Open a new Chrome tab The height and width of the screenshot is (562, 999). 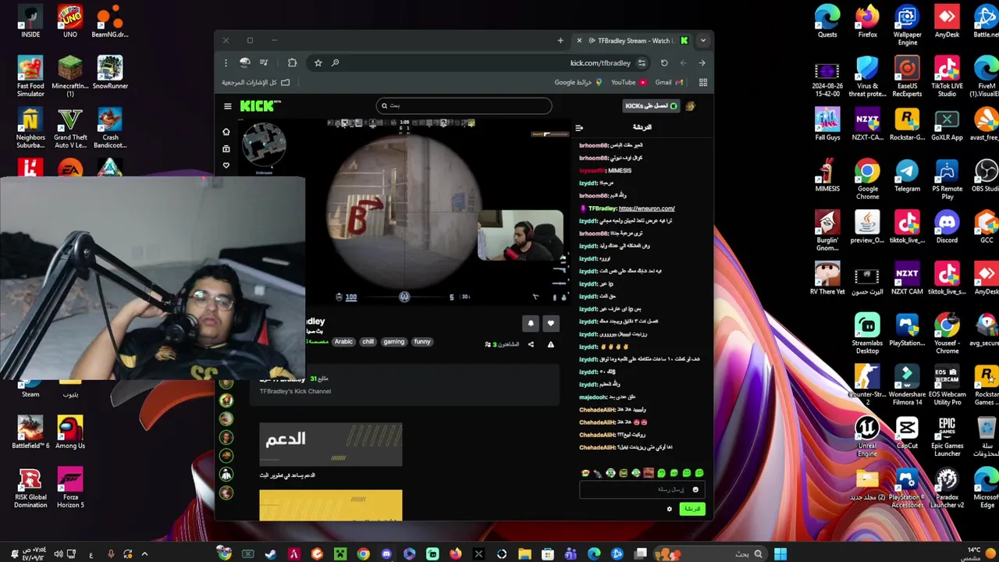pyautogui.click(x=560, y=41)
